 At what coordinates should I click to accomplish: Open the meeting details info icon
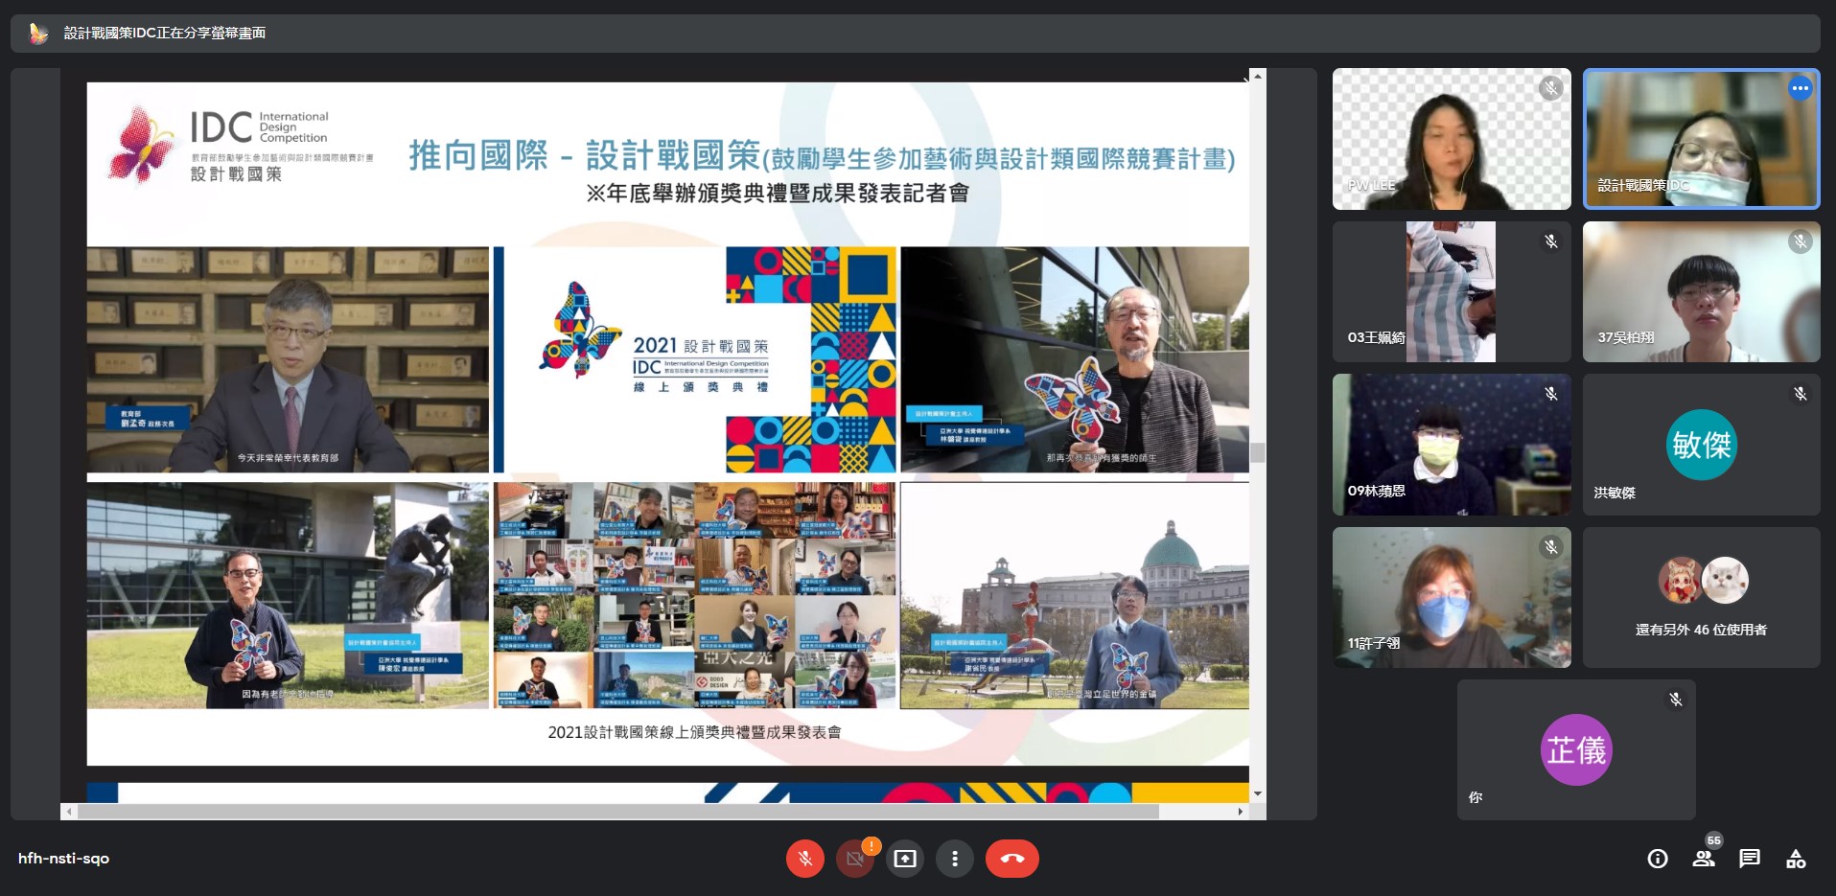pos(1657,859)
